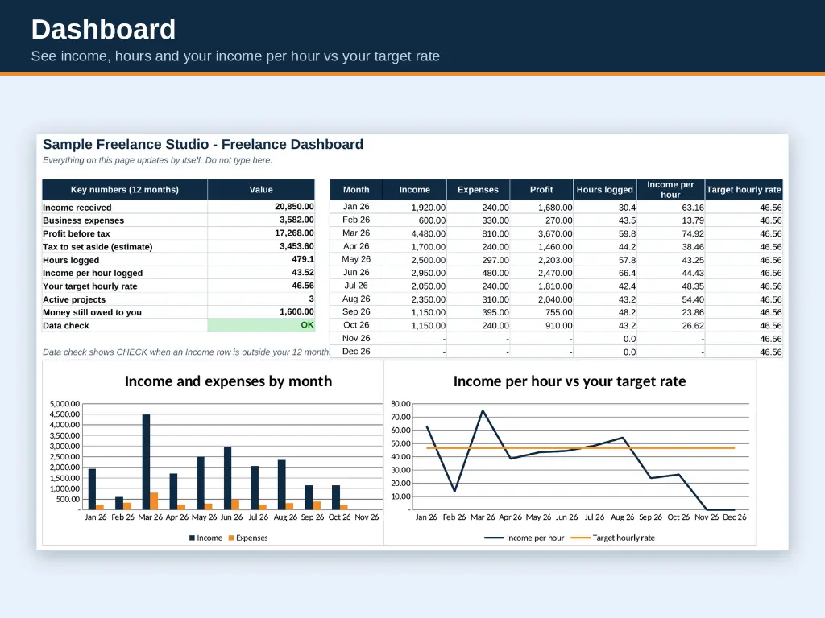Viewport: 825px width, 618px height.
Task: Click the 479.1 total hours value
Action: [x=303, y=260]
